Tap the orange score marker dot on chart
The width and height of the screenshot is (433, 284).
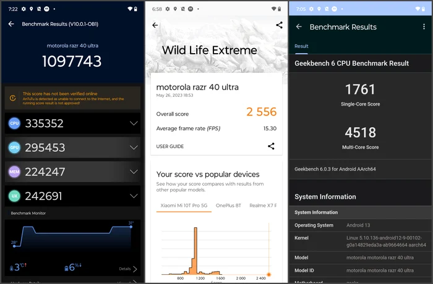point(268,274)
